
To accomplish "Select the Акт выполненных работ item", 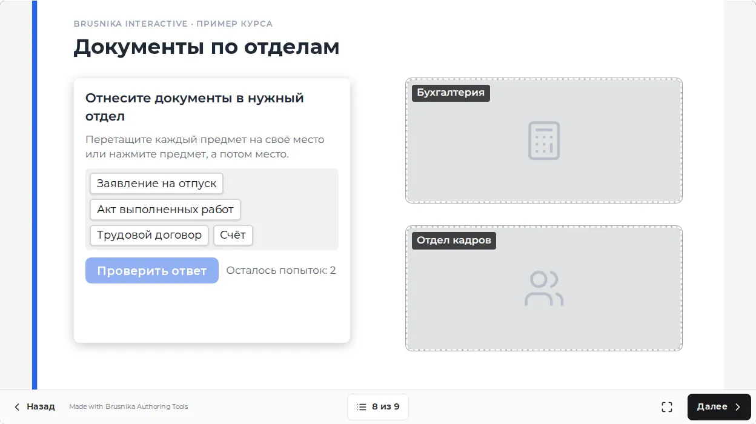I will pos(165,210).
